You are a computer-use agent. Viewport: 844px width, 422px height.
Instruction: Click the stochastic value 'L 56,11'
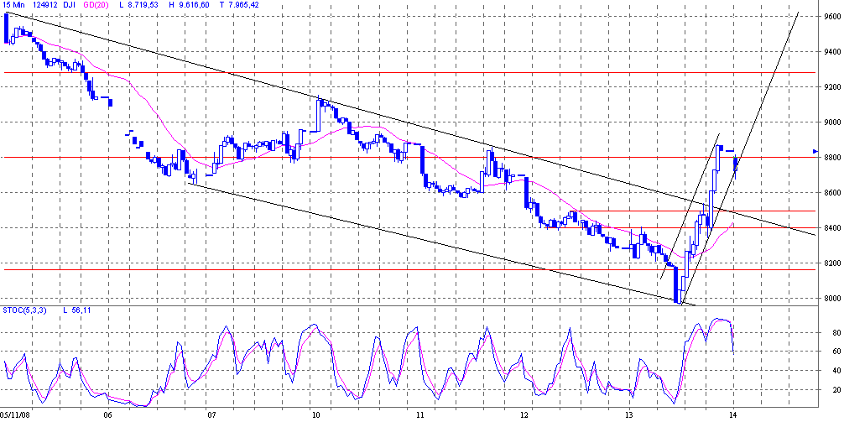pyautogui.click(x=76, y=310)
